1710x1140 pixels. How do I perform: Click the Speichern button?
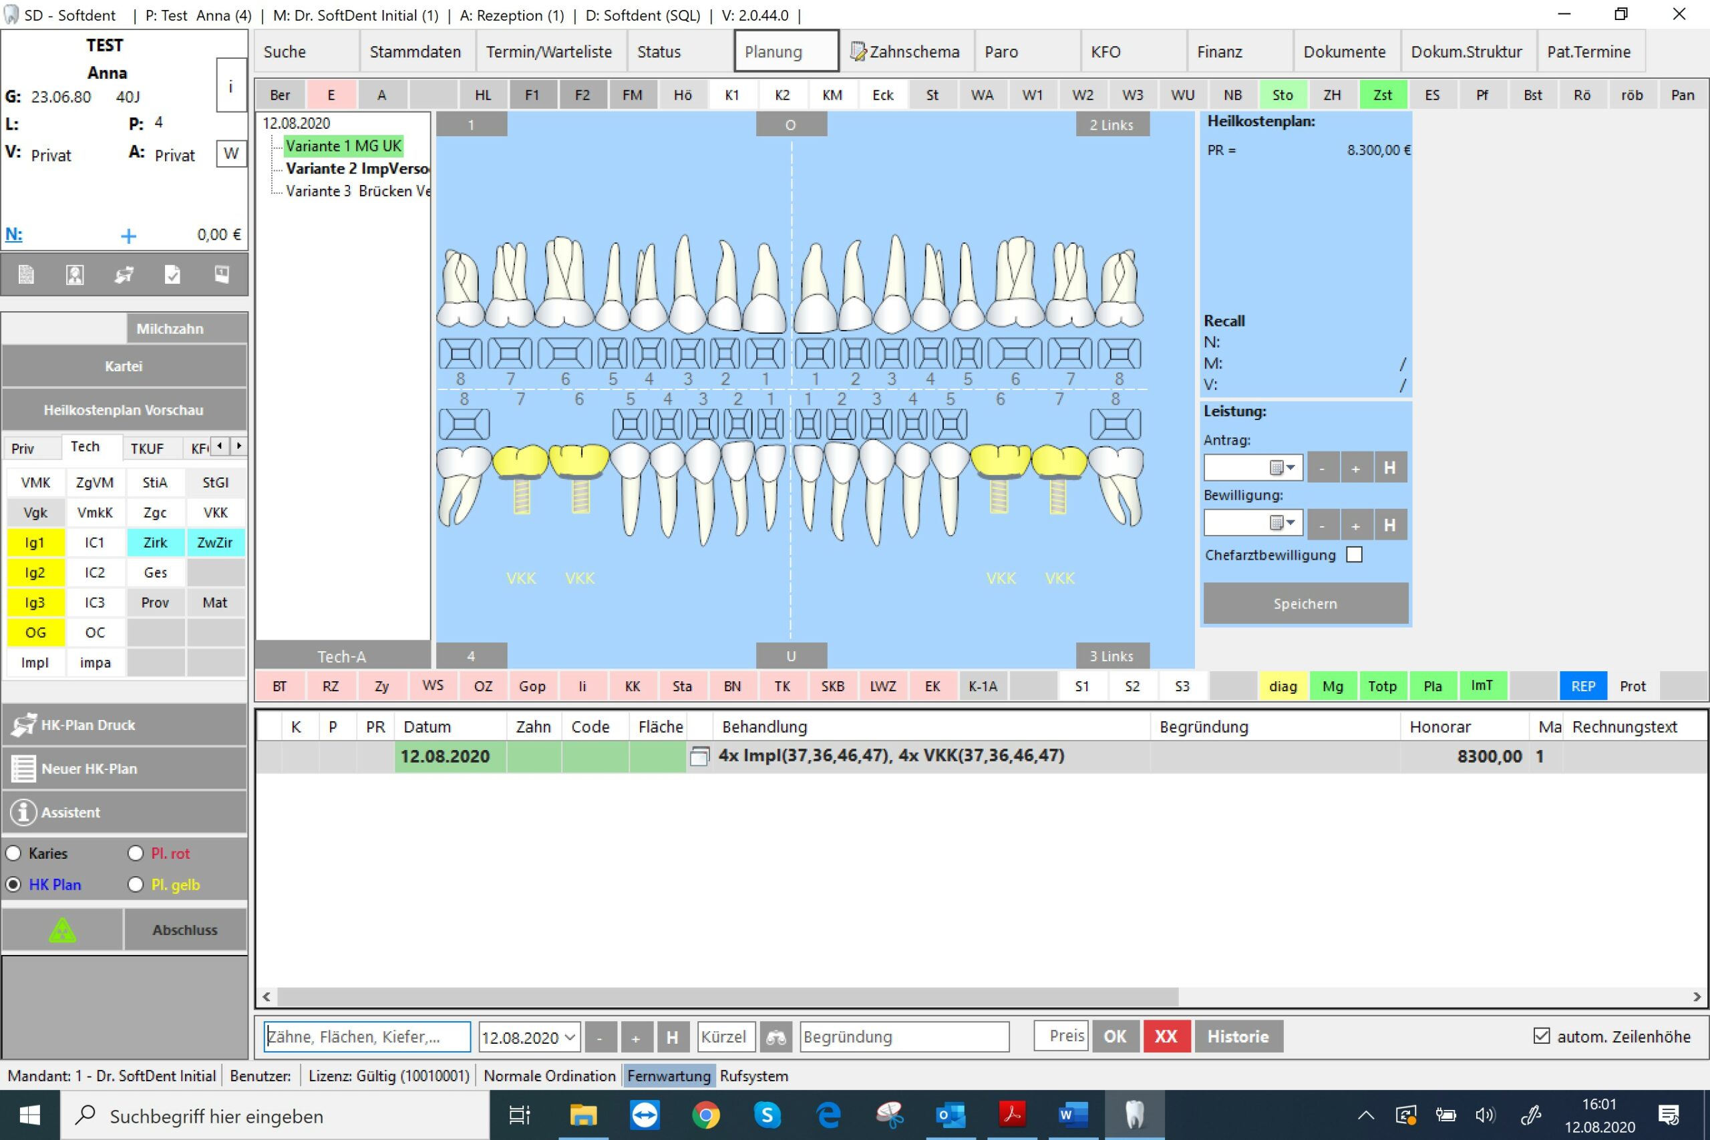(1305, 604)
